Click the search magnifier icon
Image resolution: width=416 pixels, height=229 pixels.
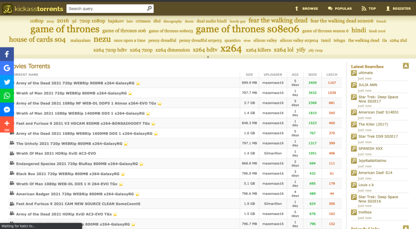tap(149, 9)
